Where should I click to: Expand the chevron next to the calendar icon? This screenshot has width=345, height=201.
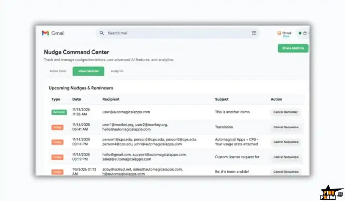(309, 33)
